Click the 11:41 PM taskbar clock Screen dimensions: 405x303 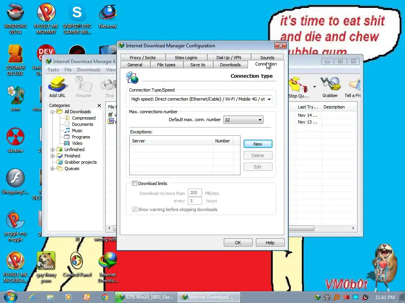[385, 297]
